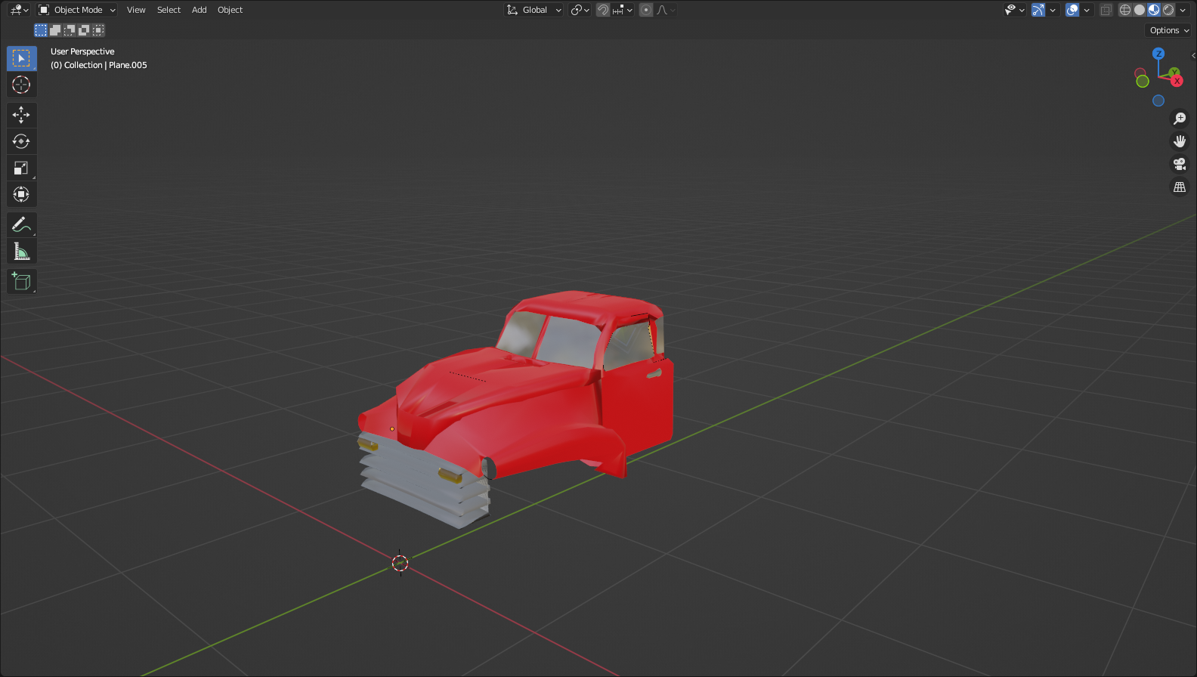This screenshot has width=1197, height=677.
Task: Click the negative Z blue gizmo circle
Action: click(1158, 100)
